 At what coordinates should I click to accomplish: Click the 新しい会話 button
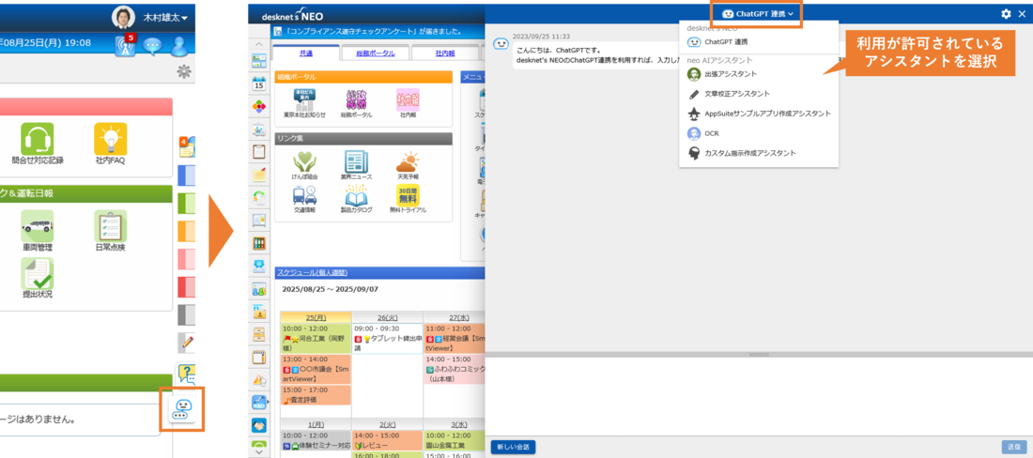pos(513,447)
